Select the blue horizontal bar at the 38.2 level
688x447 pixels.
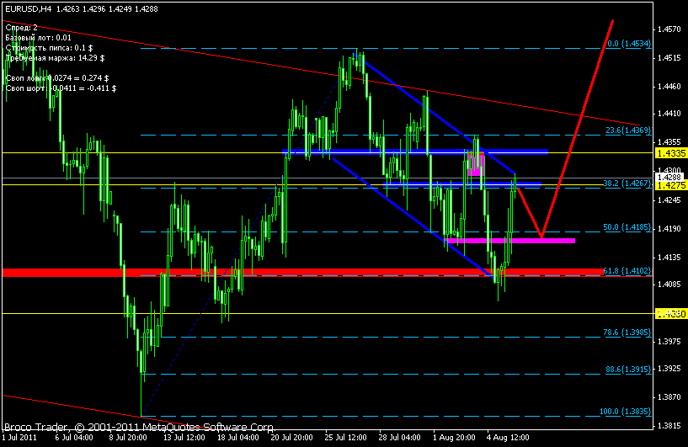coord(462,184)
